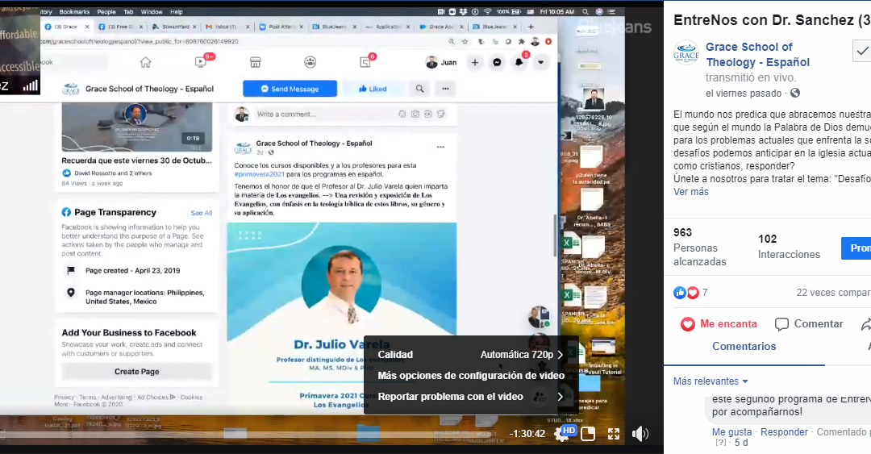
Task: Expand the description with Ver más
Action: (691, 192)
